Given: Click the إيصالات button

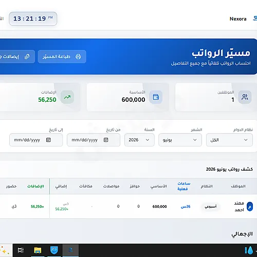Looking at the screenshot, I should pos(17,57).
